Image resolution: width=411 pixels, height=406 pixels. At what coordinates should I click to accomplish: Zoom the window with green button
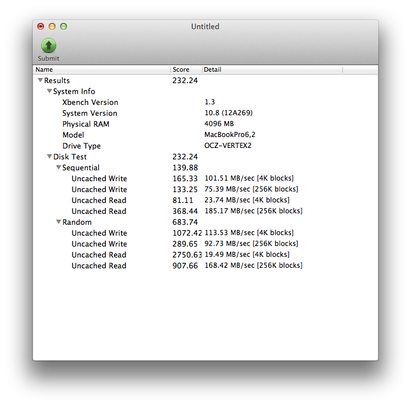tap(64, 26)
